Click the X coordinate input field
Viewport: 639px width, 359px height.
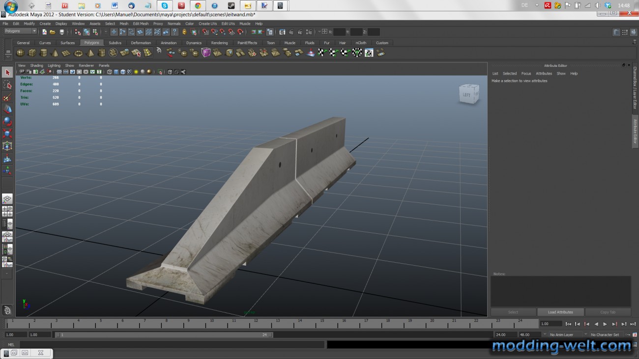click(339, 32)
